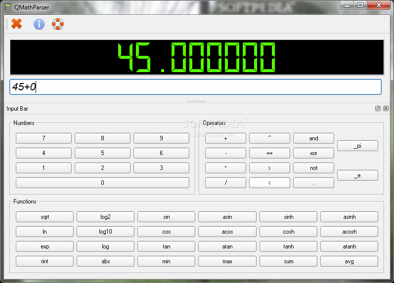Insert the atan function
The image size is (394, 283).
coord(227,246)
